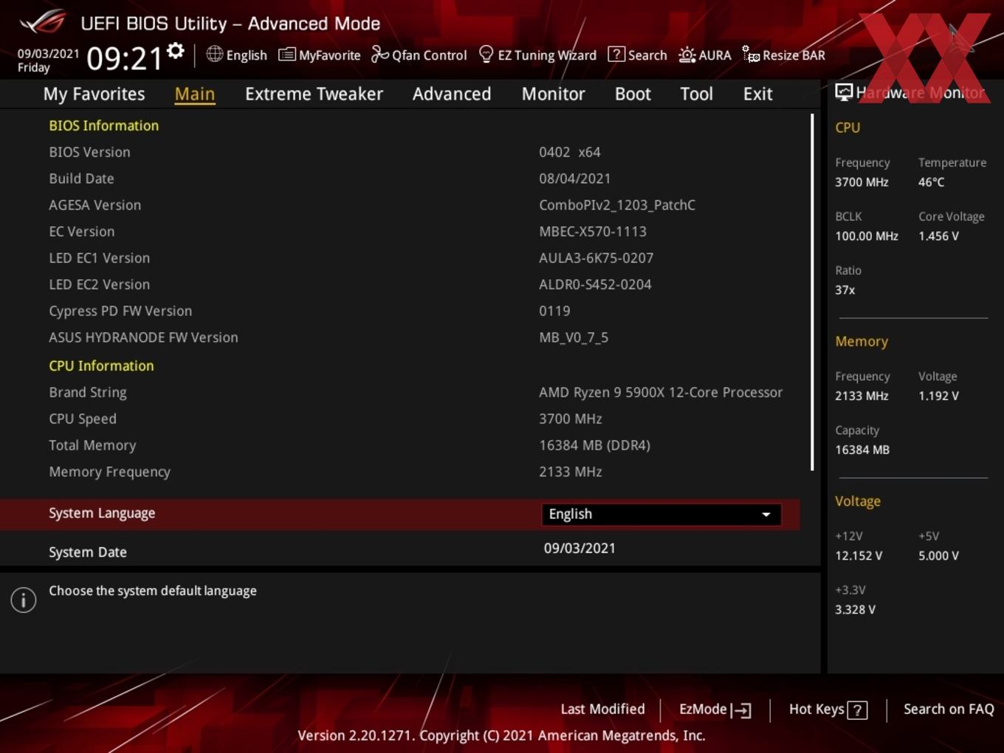
Task: Click +12V reading 12.152 V
Action: [x=859, y=556]
